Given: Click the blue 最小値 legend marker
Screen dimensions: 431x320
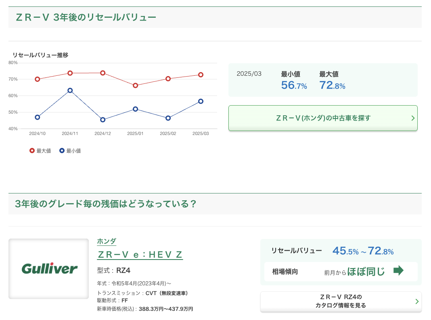Looking at the screenshot, I should (x=62, y=151).
